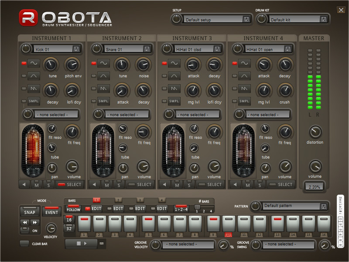Screen dimensions: 349x262
Task: Open the Pattern preset dropdown
Action: (290, 206)
